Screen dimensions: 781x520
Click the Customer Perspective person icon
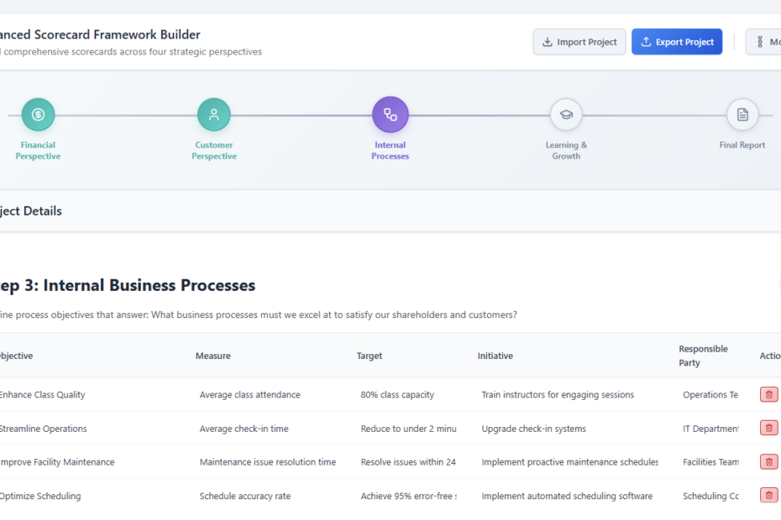pos(214,114)
